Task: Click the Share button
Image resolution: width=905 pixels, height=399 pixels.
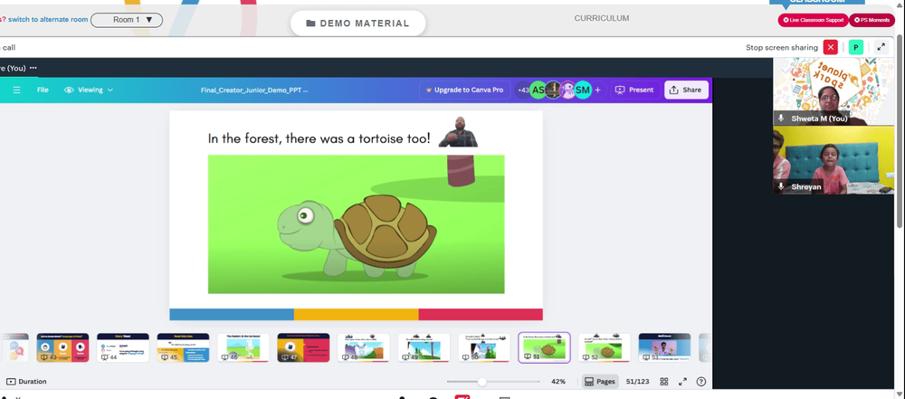Action: click(686, 90)
